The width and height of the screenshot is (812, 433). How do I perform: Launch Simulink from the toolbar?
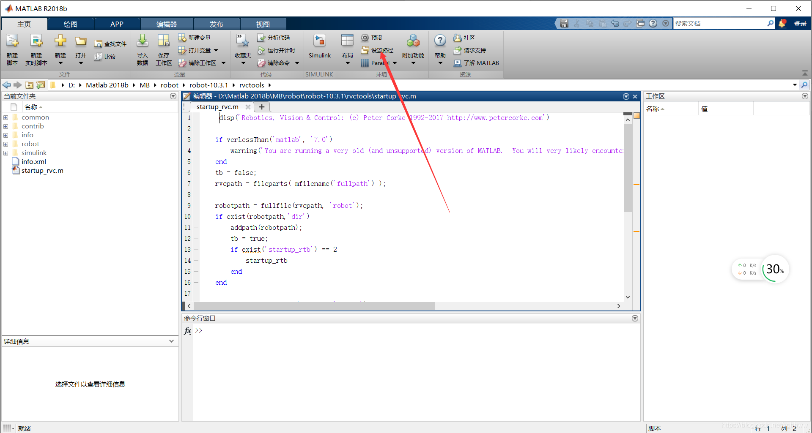[x=320, y=46]
